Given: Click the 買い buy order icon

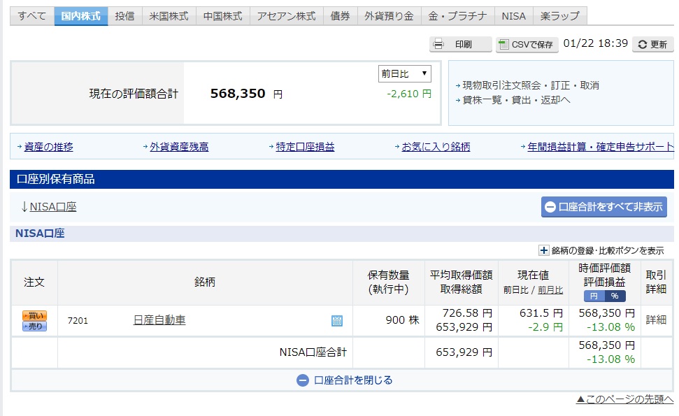Looking at the screenshot, I should click(x=35, y=315).
